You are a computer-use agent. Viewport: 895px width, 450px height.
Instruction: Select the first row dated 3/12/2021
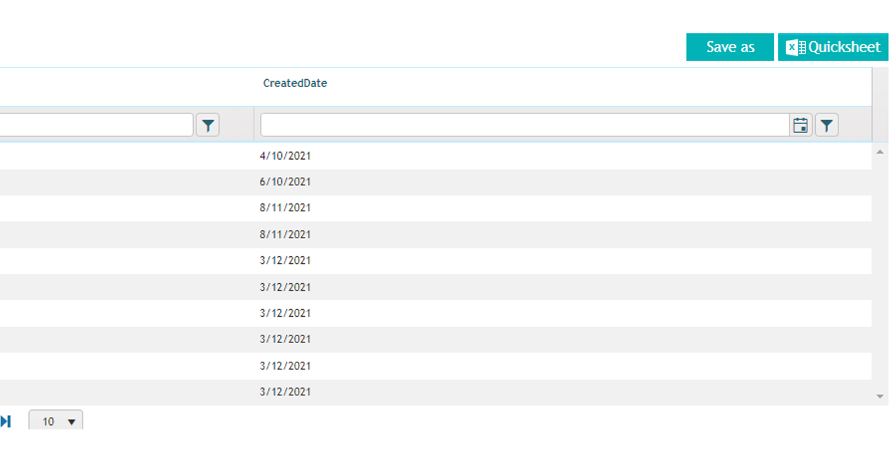pos(436,261)
